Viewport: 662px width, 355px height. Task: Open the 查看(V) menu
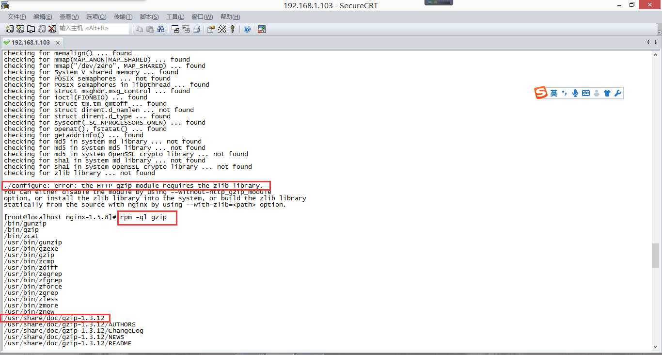[x=69, y=17]
